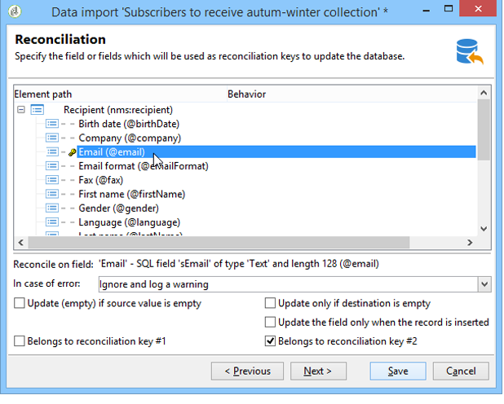Click the Save button
The height and width of the screenshot is (404, 504).
[x=398, y=371]
